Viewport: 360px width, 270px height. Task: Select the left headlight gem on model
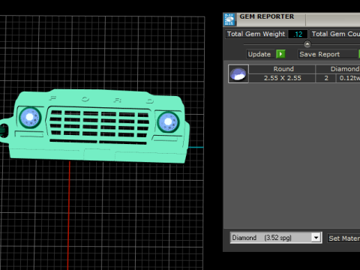[x=30, y=117]
